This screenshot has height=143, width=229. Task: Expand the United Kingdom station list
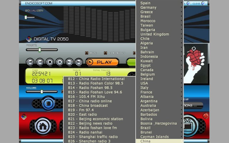point(159,34)
